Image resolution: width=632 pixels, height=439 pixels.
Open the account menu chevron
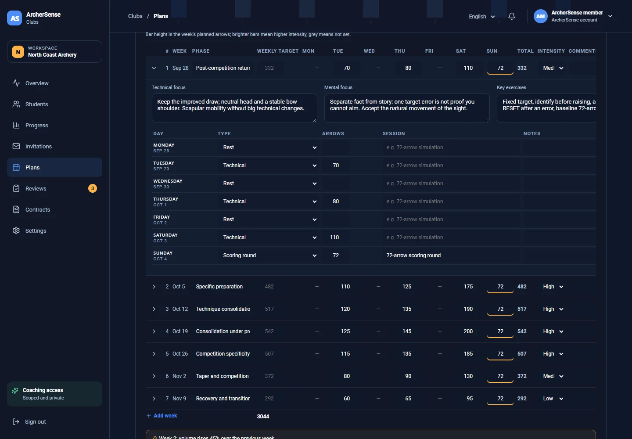click(x=610, y=16)
